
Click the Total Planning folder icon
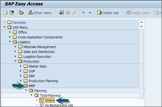pos(36,95)
